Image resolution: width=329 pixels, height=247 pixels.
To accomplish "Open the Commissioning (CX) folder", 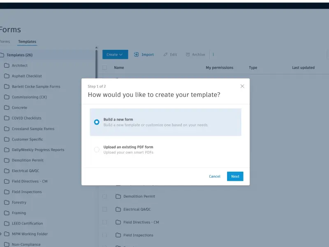I will [29, 97].
